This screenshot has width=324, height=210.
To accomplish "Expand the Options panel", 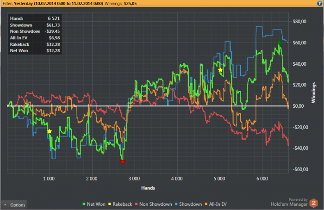I will (x=14, y=205).
